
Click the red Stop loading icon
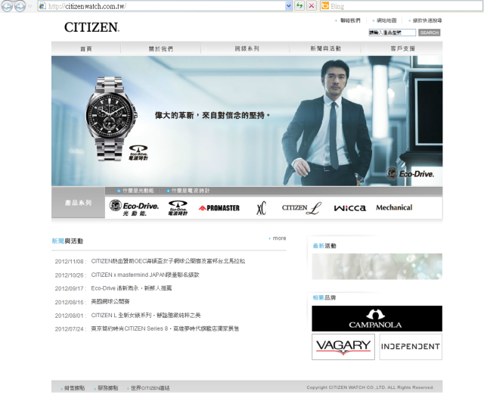pyautogui.click(x=312, y=5)
